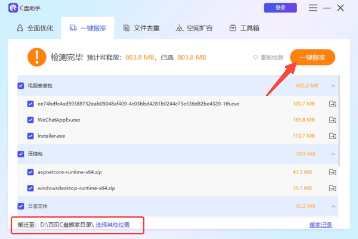358x239 pixels.
Task: Open the hamburger menu in title bar
Action: pyautogui.click(x=313, y=8)
